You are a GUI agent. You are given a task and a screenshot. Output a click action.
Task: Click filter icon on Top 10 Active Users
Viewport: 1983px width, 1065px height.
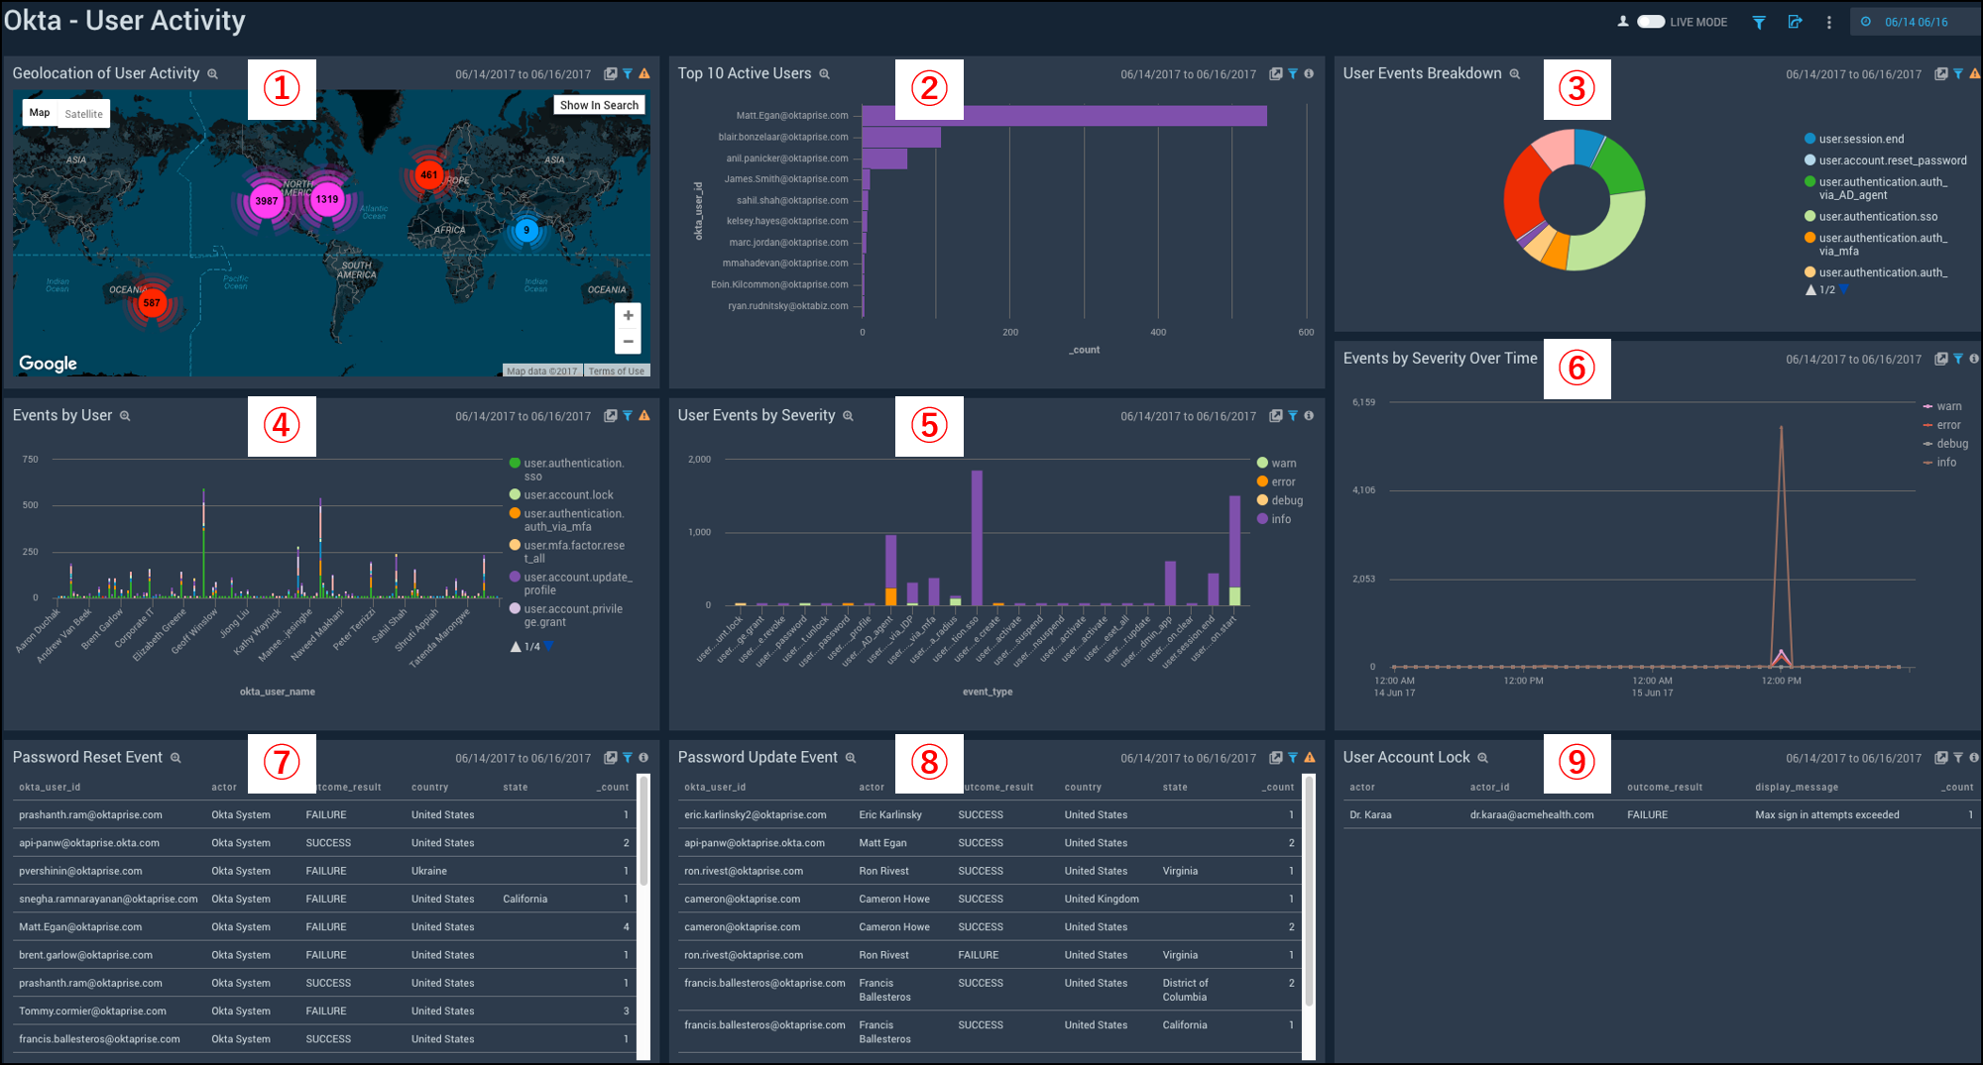point(1293,74)
